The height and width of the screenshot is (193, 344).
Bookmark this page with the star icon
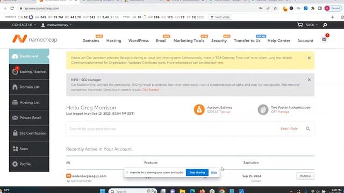pos(275,9)
